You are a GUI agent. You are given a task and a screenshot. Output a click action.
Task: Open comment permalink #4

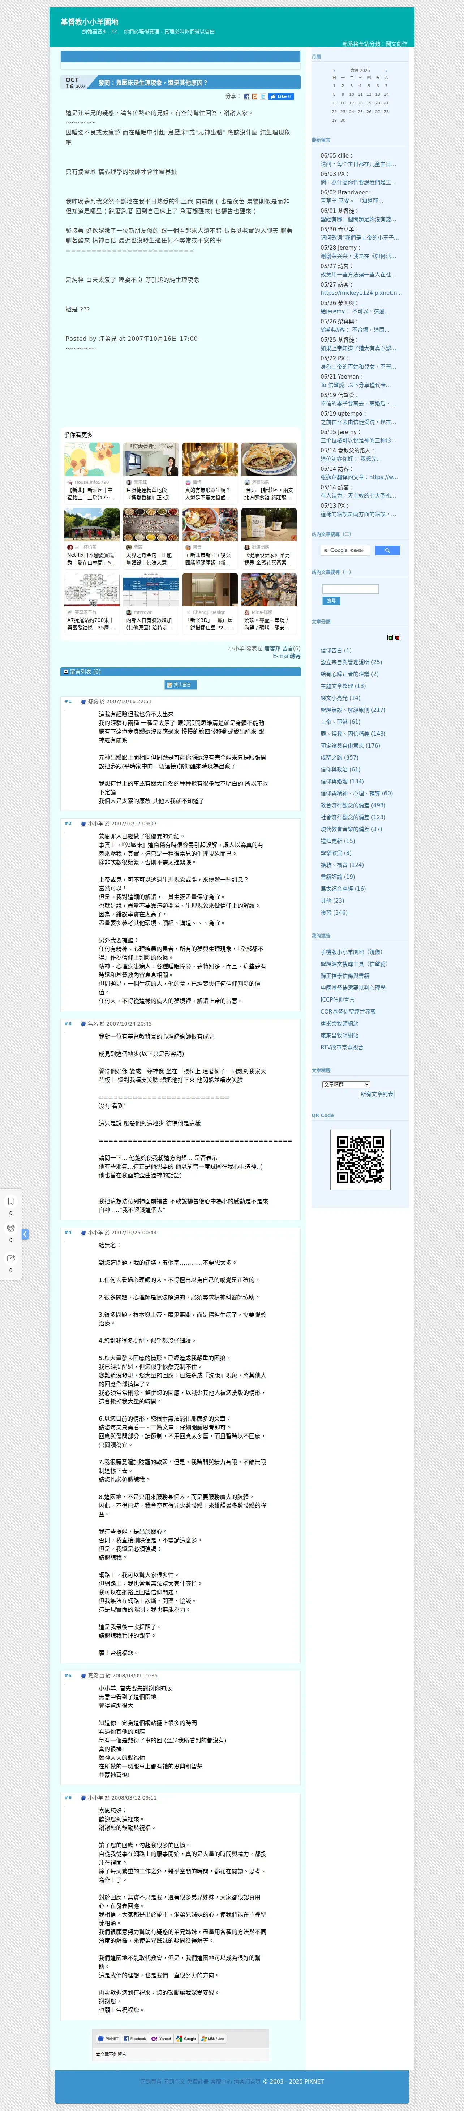point(68,1233)
